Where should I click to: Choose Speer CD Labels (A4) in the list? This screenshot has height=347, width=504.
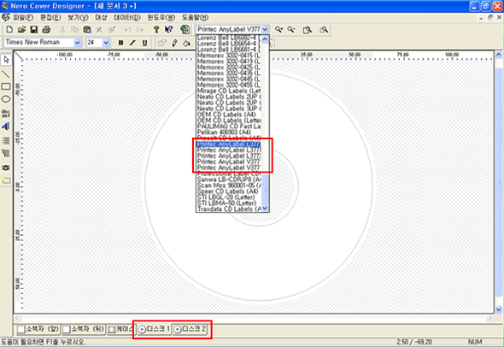229,191
